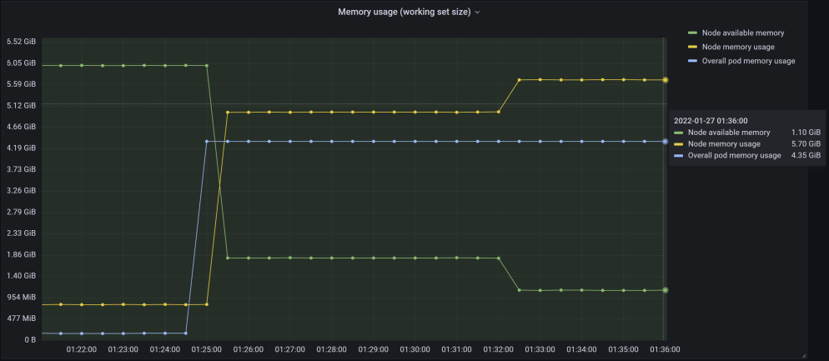Click the 01:33:00 time axis label
This screenshot has height=361, width=829.
click(x=540, y=349)
